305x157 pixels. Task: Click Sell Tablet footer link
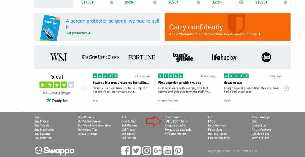click(x=128, y=134)
